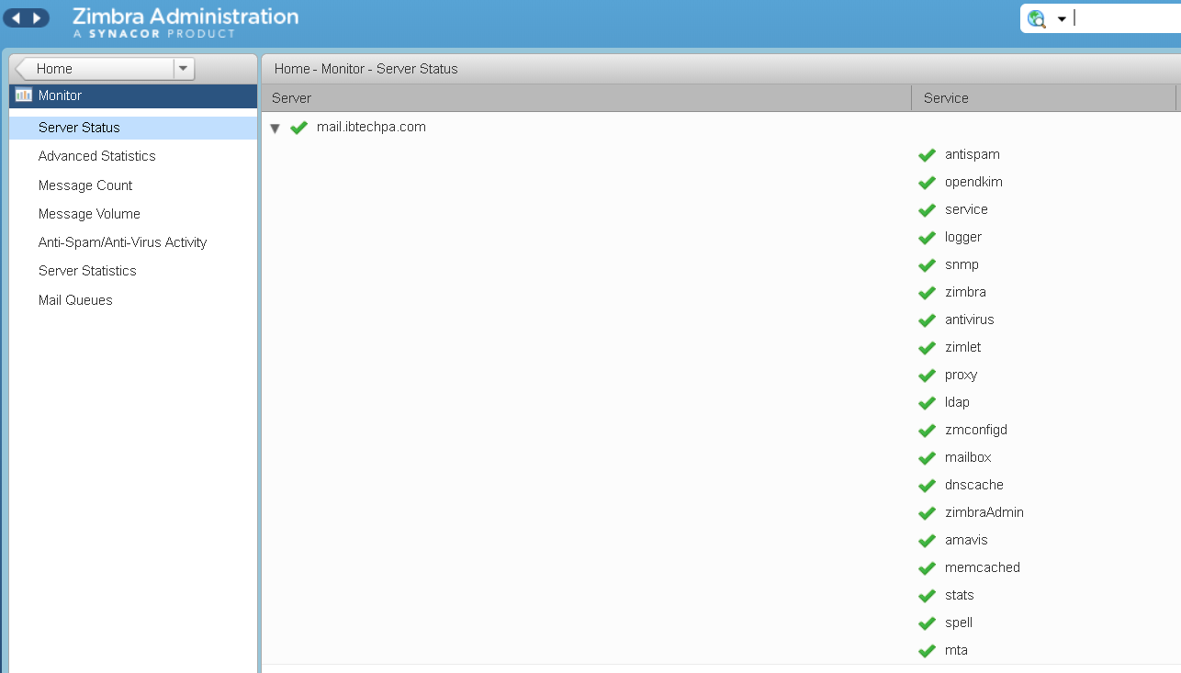Select the antivirus service label
1181x673 pixels.
tap(969, 320)
